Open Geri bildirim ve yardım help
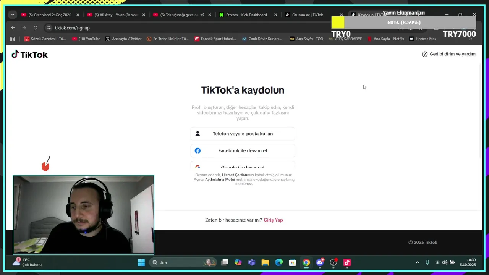 [449, 54]
